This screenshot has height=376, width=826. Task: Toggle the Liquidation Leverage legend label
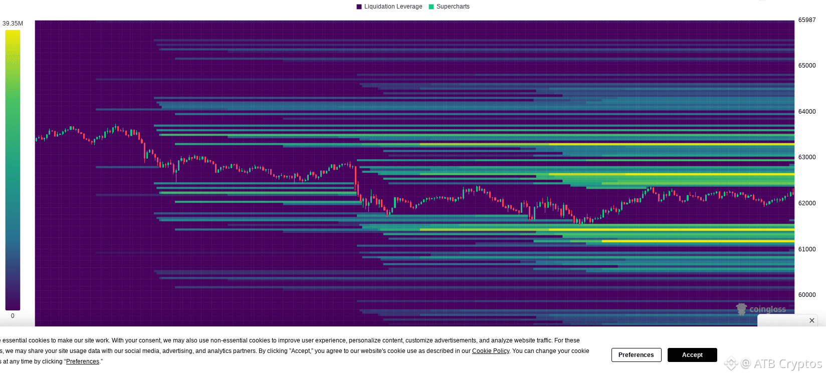393,7
